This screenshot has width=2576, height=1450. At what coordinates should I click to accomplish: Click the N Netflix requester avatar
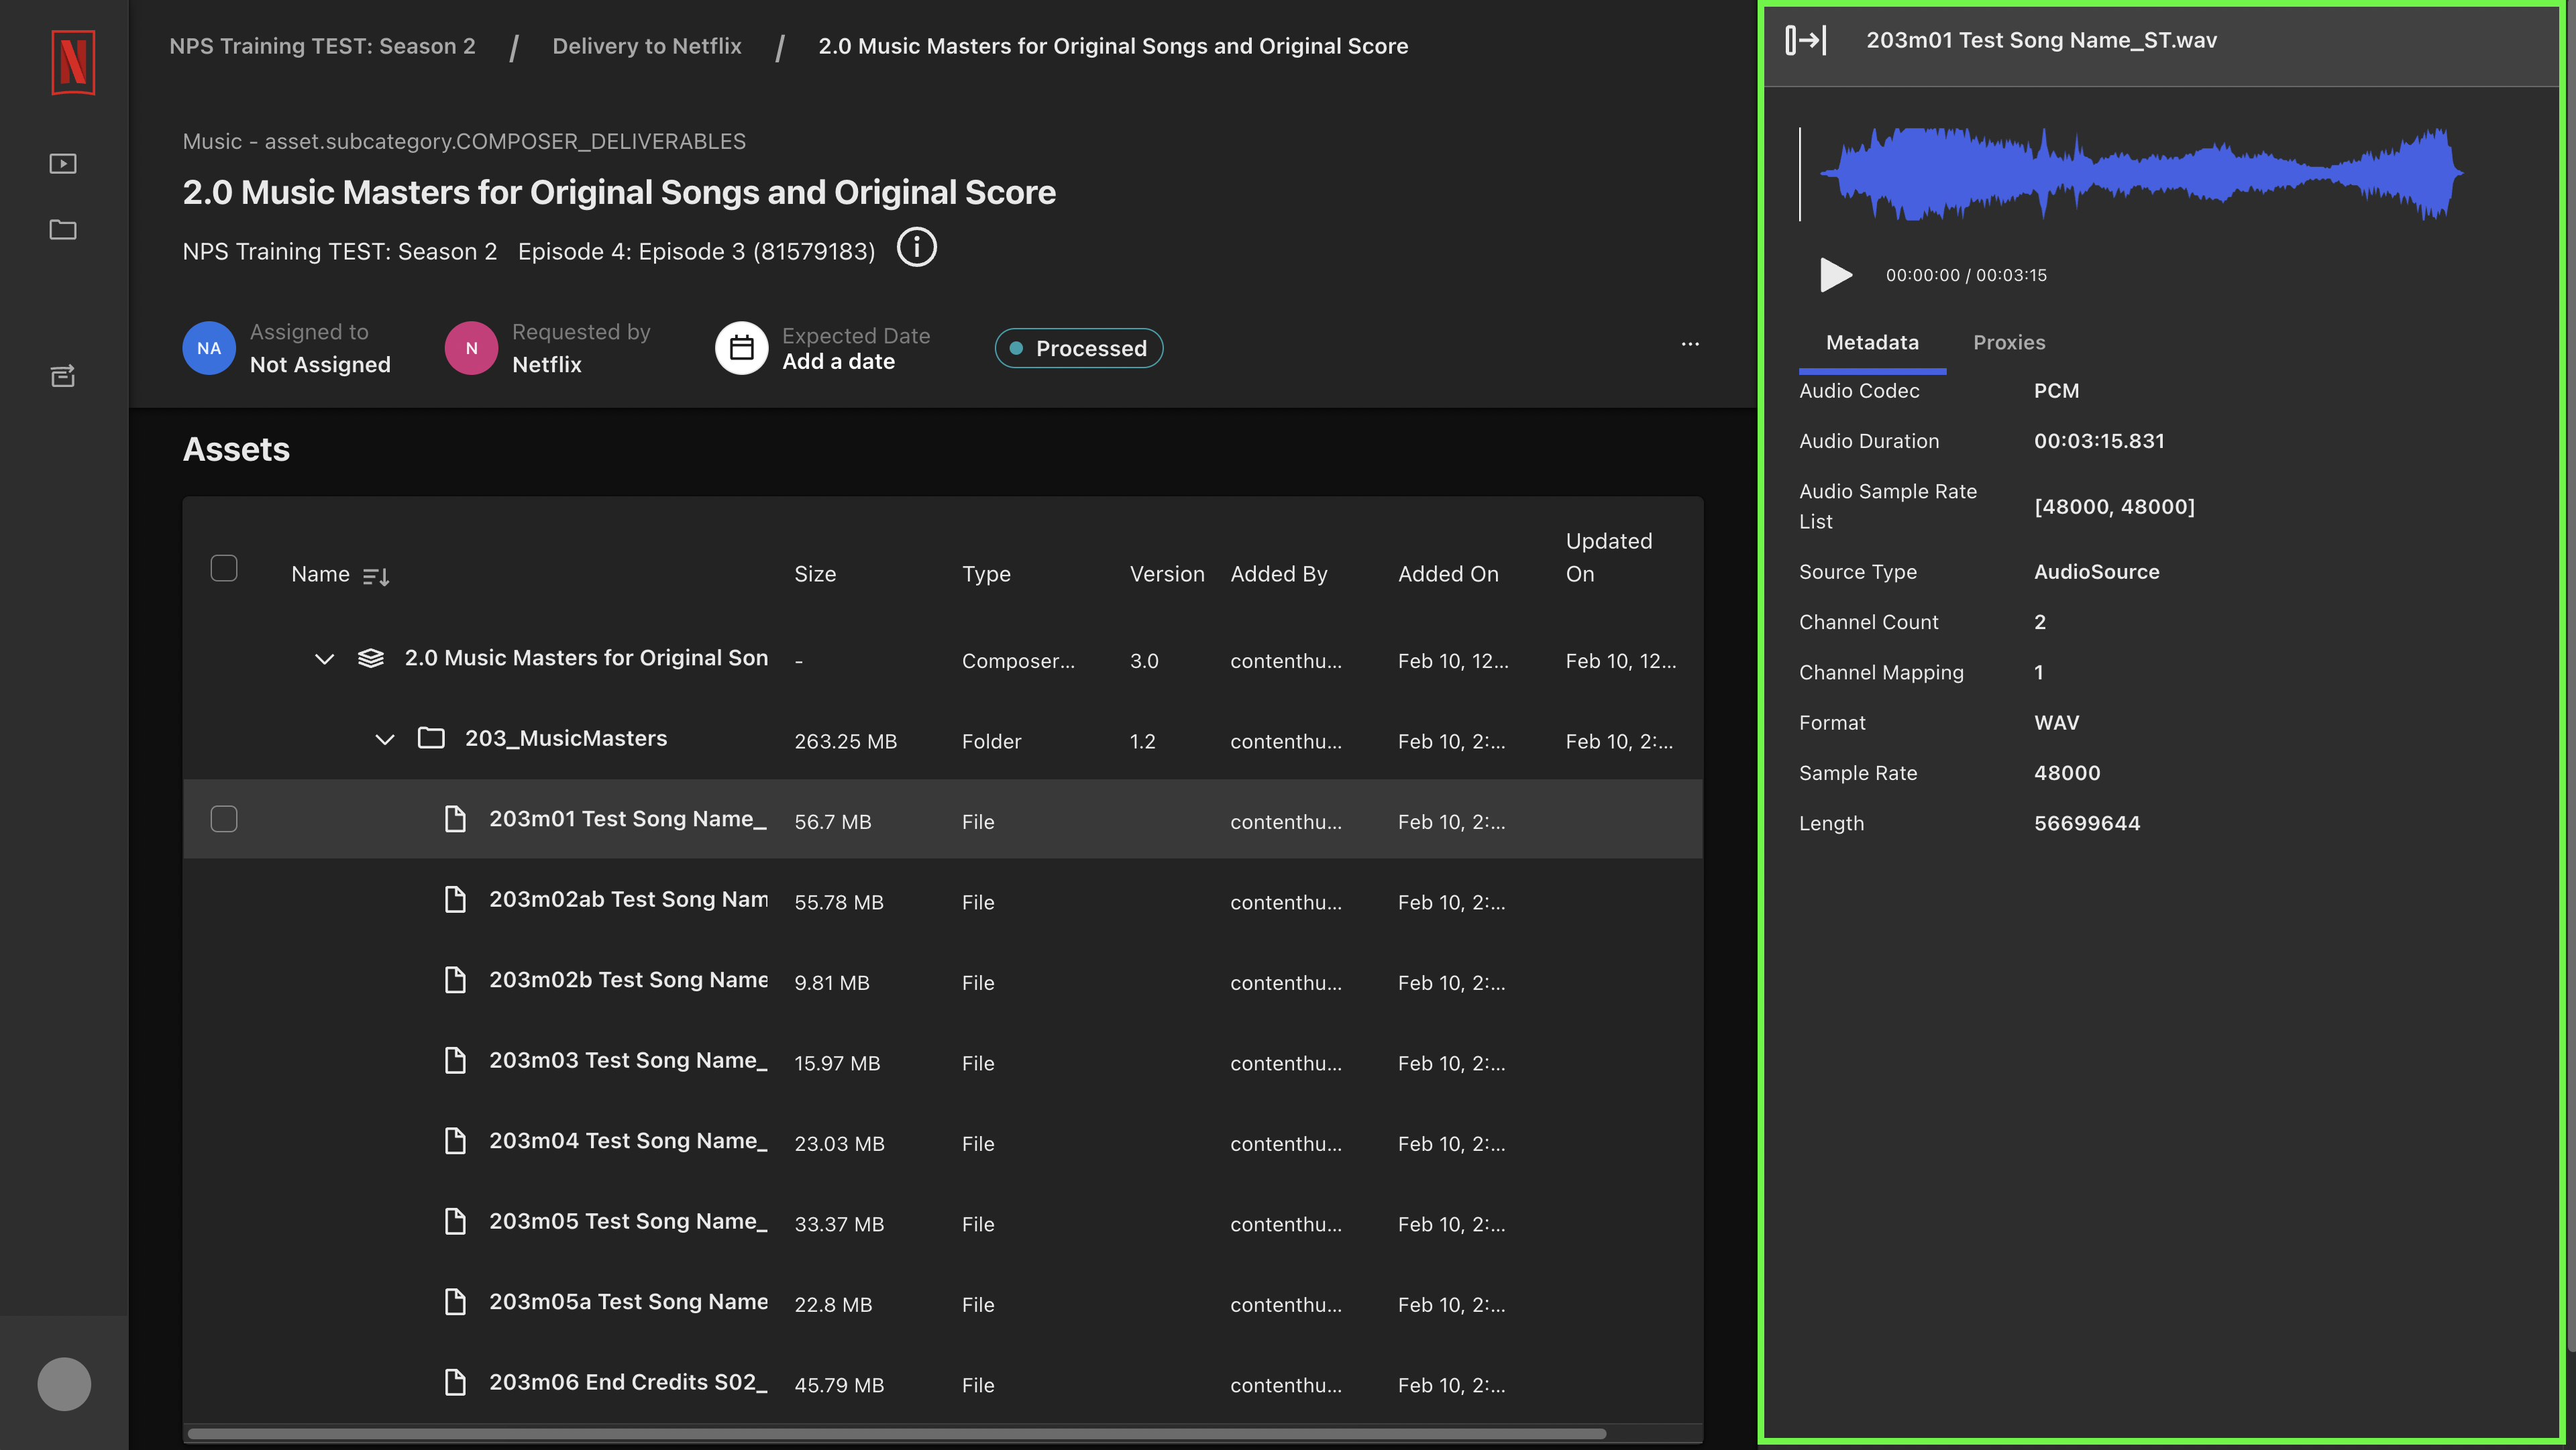tap(471, 348)
